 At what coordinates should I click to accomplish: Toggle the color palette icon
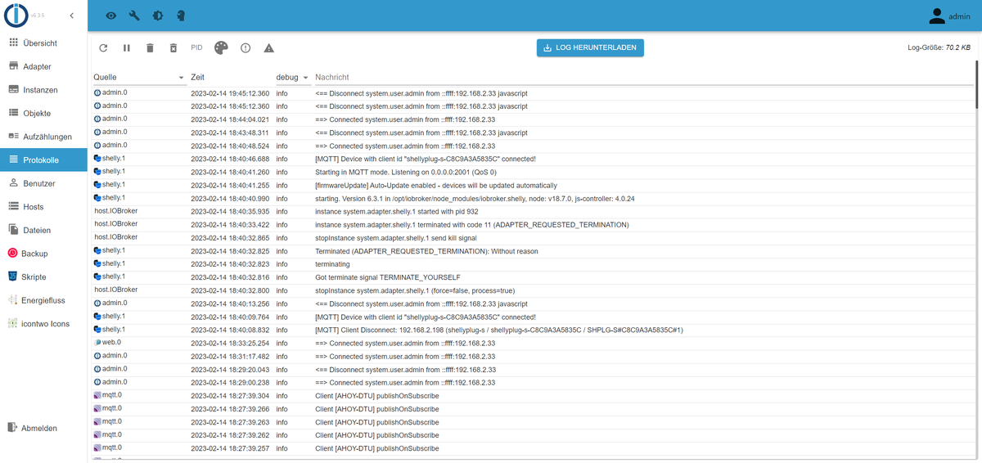pyautogui.click(x=221, y=48)
